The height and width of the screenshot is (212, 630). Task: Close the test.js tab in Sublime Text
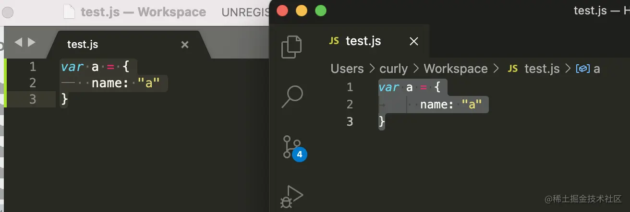point(185,45)
